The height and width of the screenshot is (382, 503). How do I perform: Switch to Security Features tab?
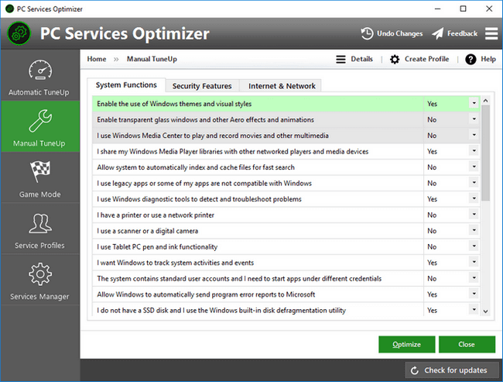tap(202, 86)
